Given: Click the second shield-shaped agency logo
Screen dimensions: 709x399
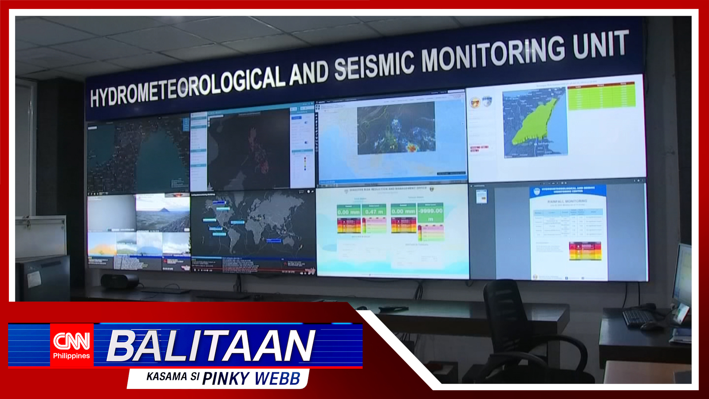Looking at the screenshot, I should point(487,101).
